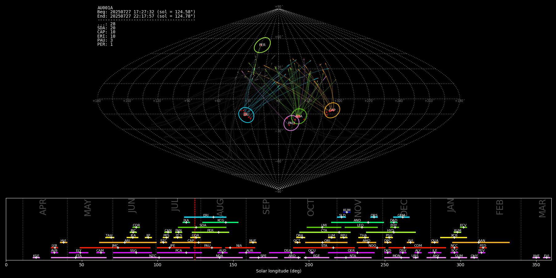Select the cyan ERI activity bar in timeline
The width and height of the screenshot is (556, 278).
click(x=205, y=217)
